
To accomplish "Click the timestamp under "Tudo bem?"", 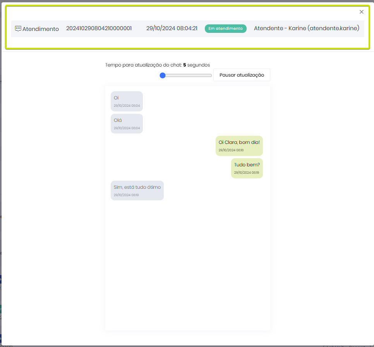I will tap(246, 173).
